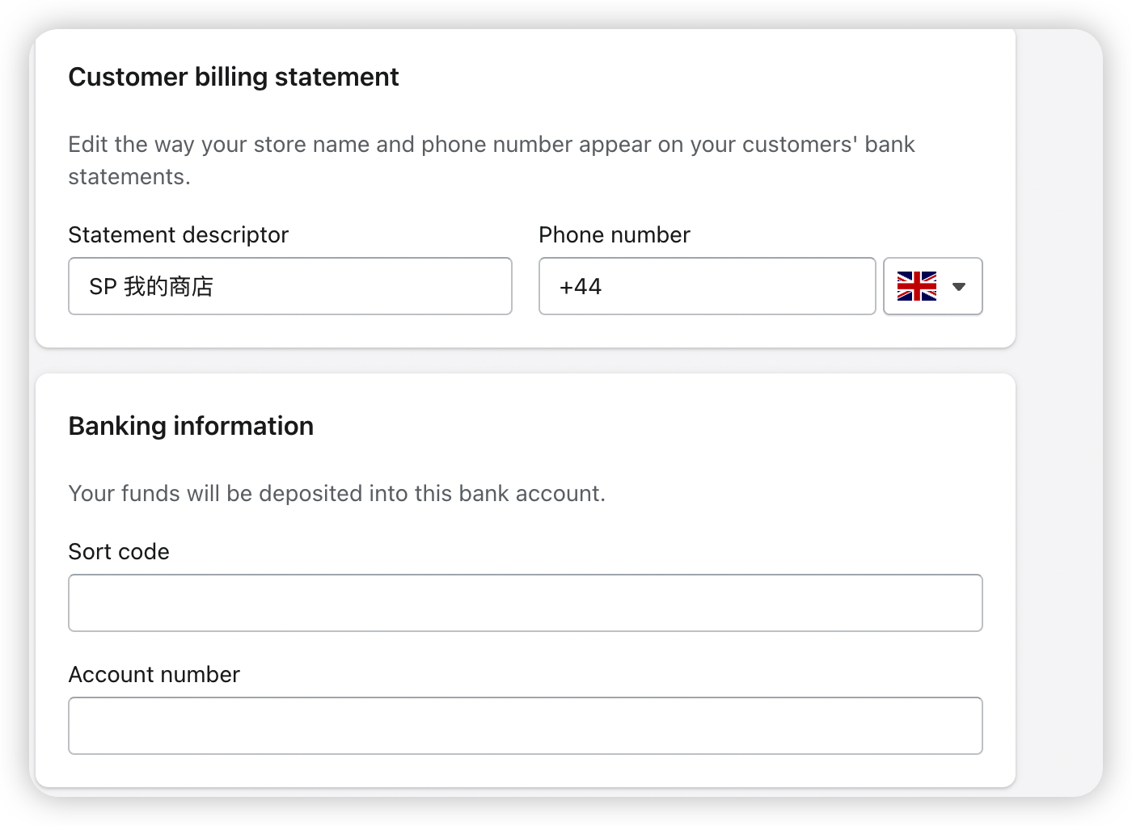Click the Customer billing statement heading
Image resolution: width=1132 pixels, height=826 pixels.
234,77
